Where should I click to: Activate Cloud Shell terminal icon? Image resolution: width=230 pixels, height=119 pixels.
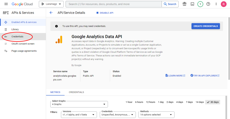pyautogui.click(x=192, y=4)
